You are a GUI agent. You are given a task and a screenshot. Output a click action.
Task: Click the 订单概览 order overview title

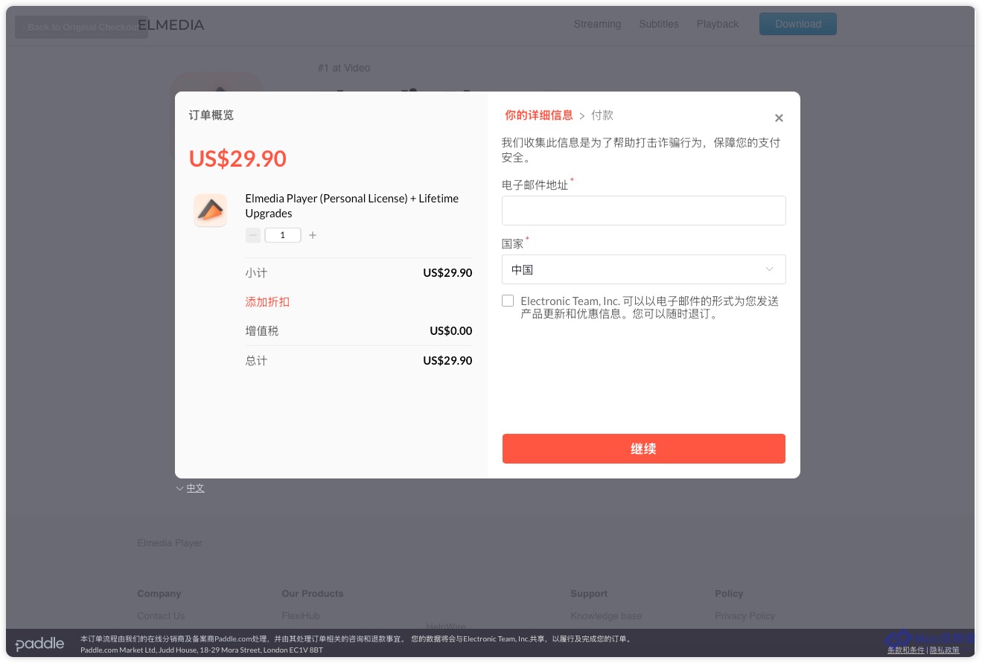coord(211,115)
